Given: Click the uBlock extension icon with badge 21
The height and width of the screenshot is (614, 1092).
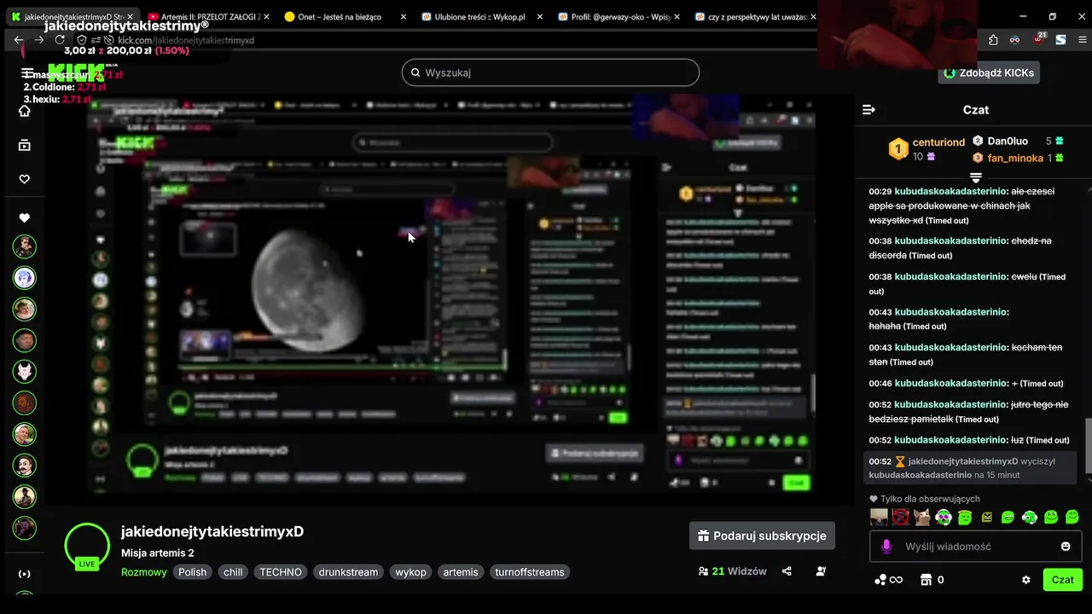Looking at the screenshot, I should coord(1038,39).
